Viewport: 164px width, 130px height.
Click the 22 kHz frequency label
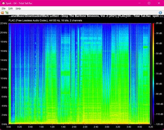click(x=4, y=23)
